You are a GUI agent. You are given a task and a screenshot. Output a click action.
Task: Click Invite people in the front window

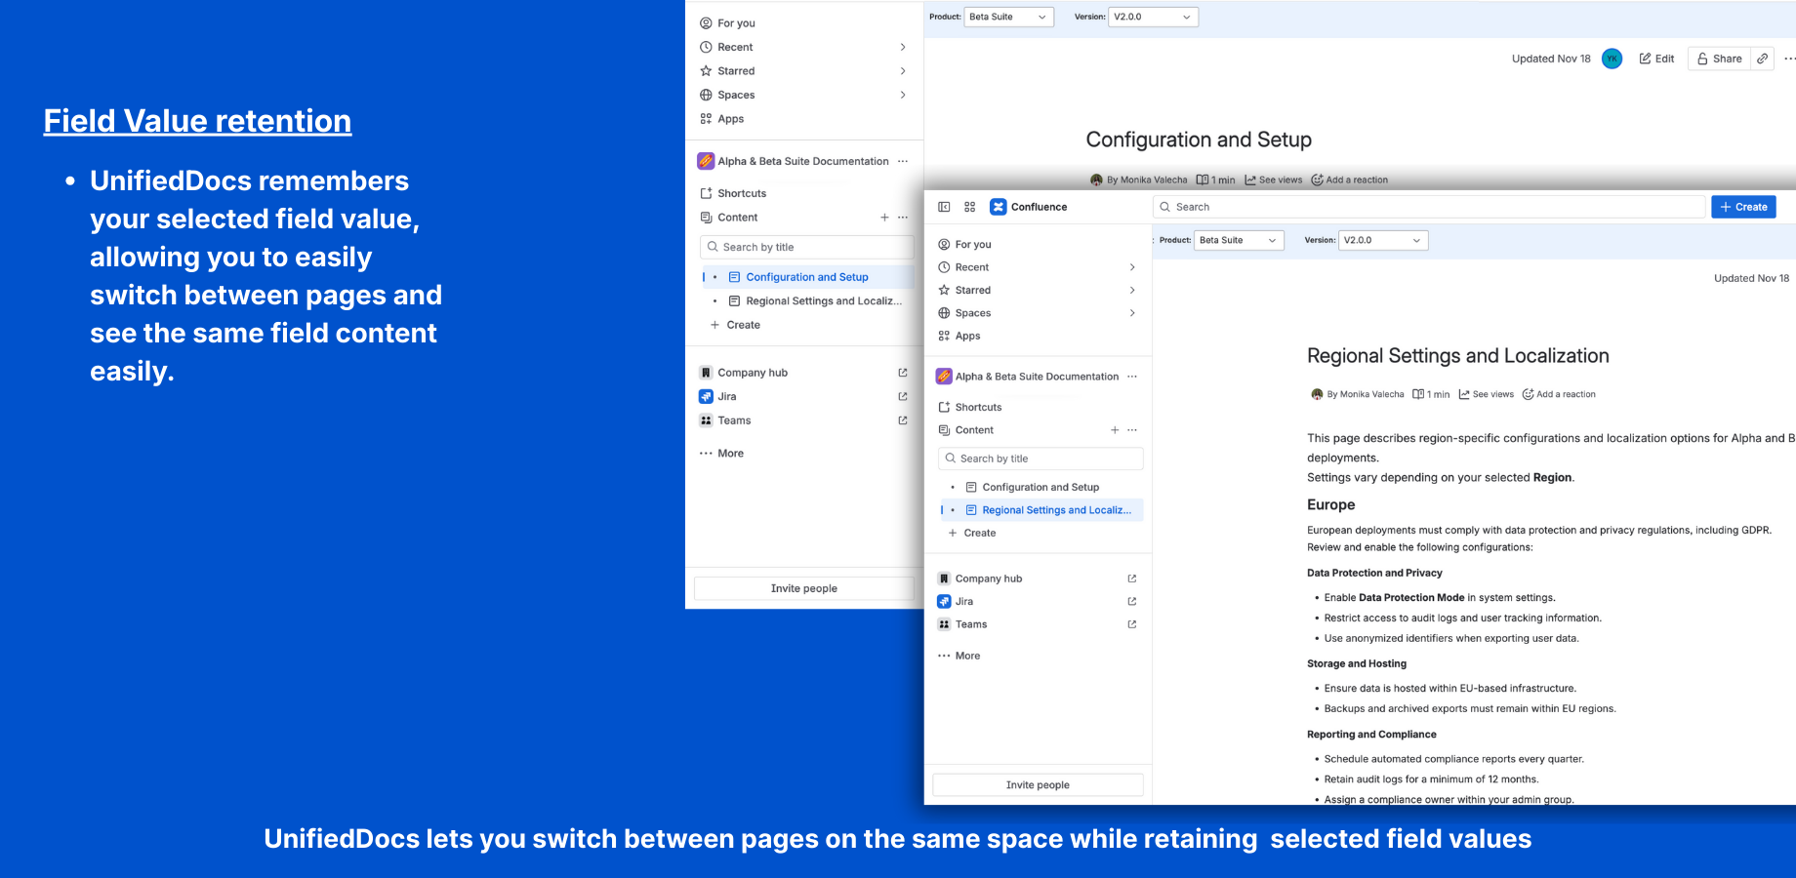pyautogui.click(x=1039, y=785)
